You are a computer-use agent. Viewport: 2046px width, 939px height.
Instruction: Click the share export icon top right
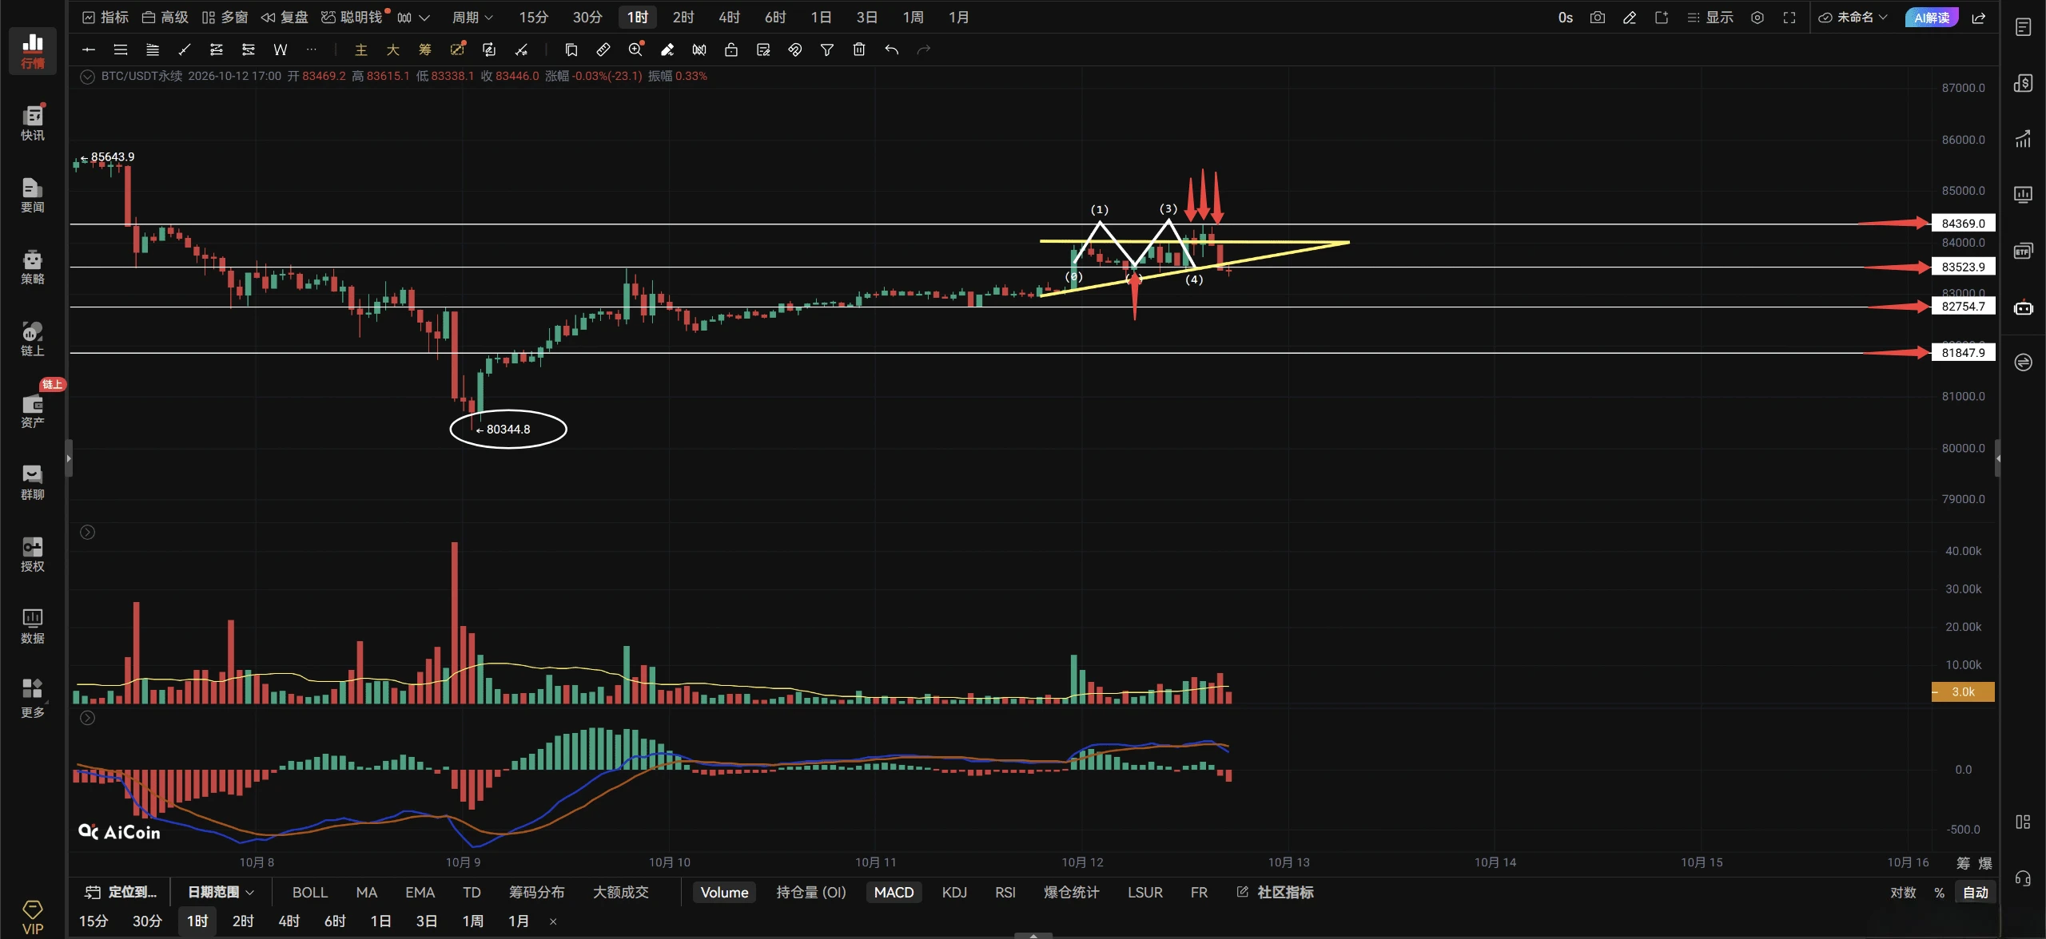point(1979,17)
